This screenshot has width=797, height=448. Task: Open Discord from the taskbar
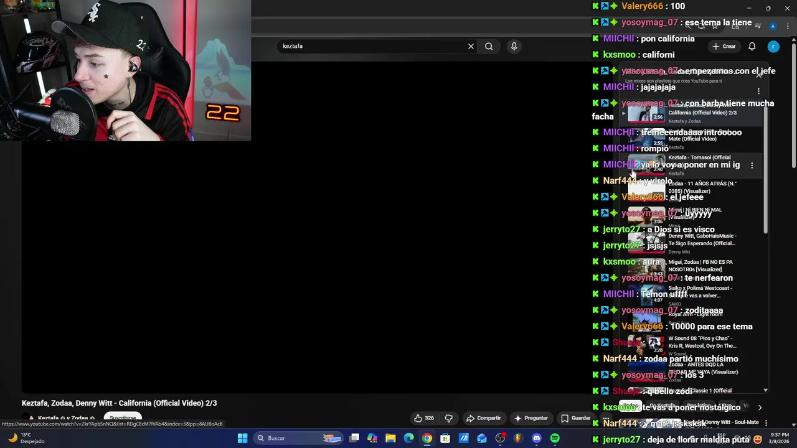pyautogui.click(x=537, y=439)
